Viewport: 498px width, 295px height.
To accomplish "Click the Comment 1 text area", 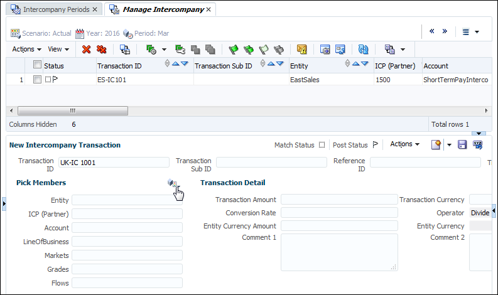I will click(339, 252).
